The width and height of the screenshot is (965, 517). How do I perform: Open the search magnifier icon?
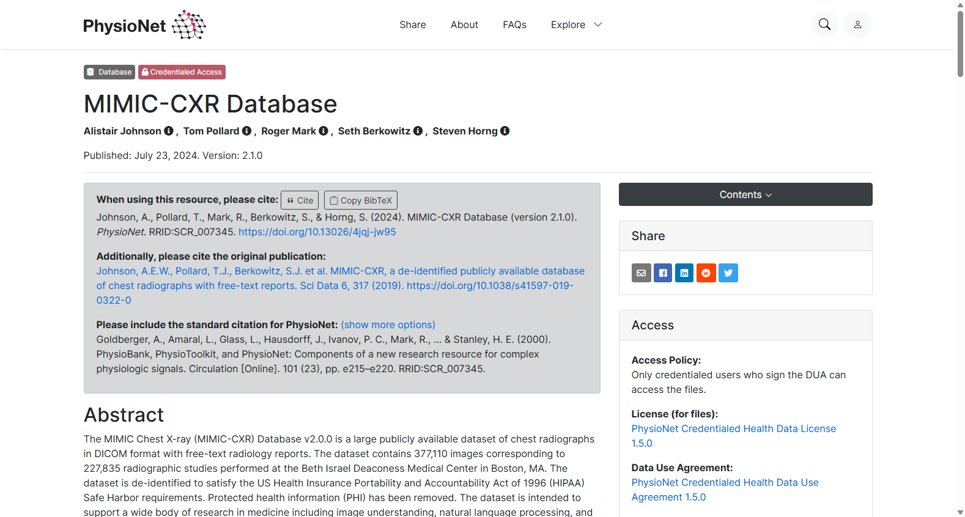824,24
